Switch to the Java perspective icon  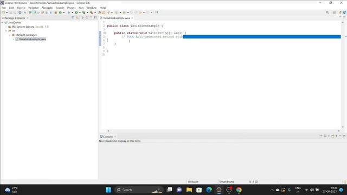point(344,12)
